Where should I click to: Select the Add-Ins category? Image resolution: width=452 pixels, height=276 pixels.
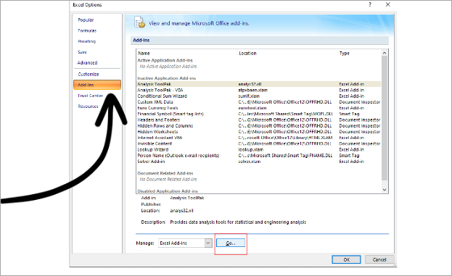[x=97, y=85]
